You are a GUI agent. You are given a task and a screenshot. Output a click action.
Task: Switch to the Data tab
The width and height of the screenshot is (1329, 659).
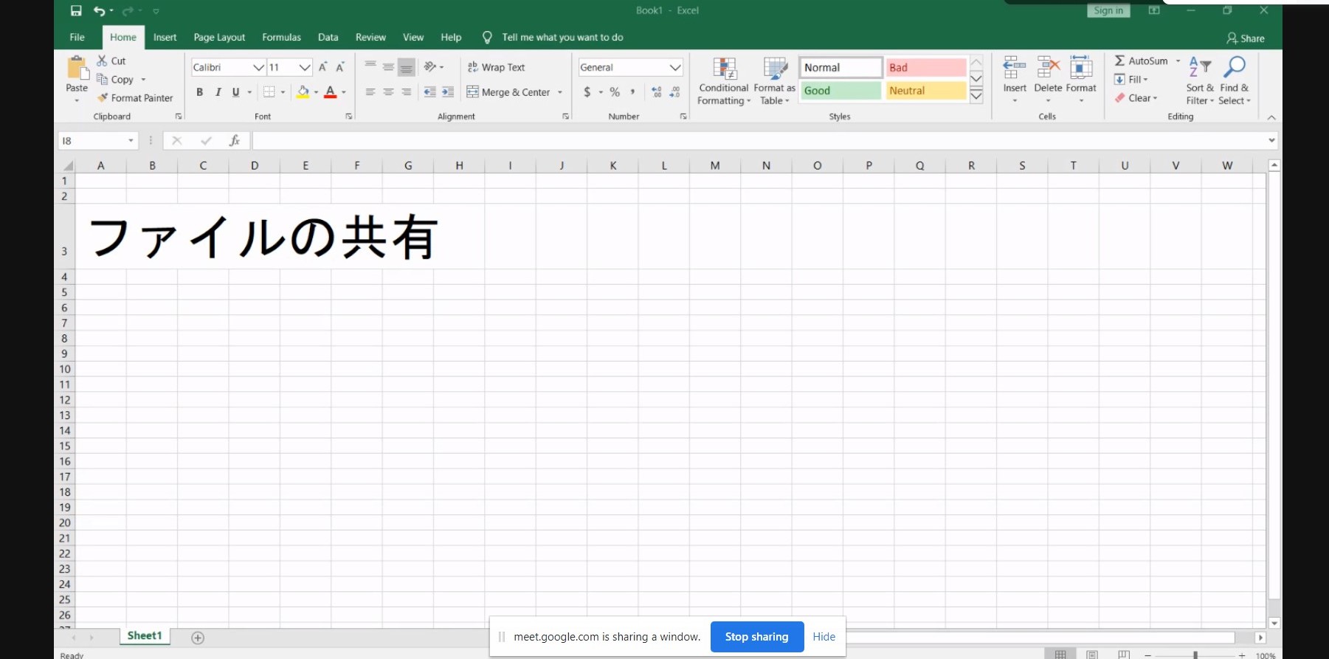coord(328,37)
